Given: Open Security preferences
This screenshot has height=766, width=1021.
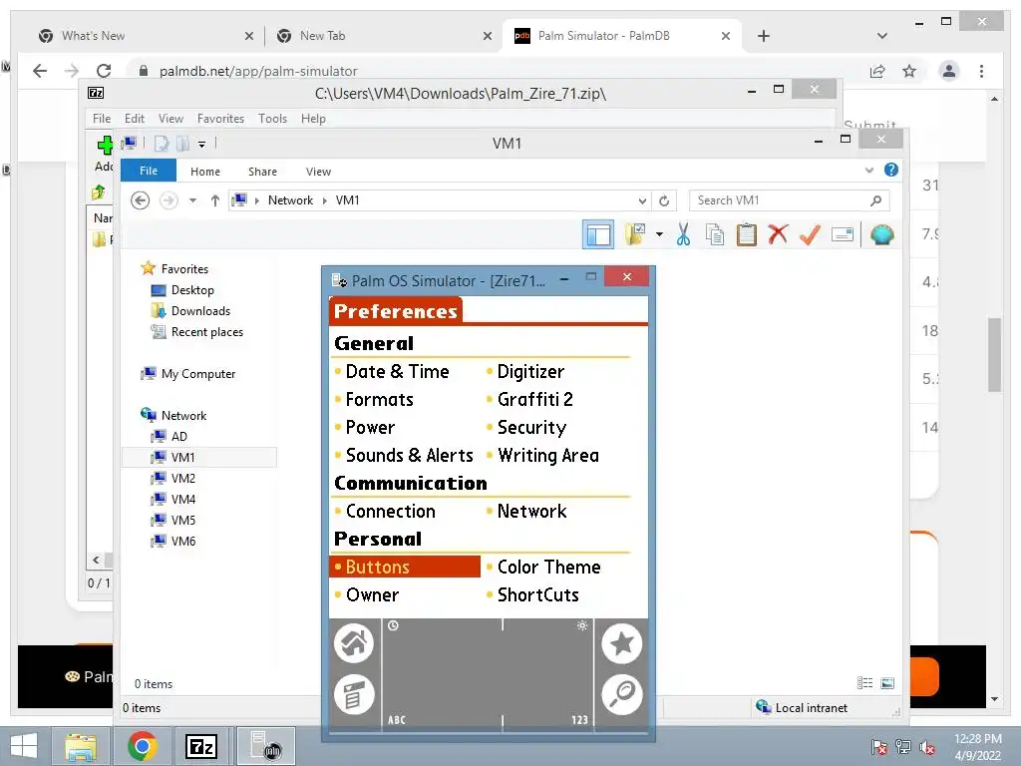Looking at the screenshot, I should point(531,427).
